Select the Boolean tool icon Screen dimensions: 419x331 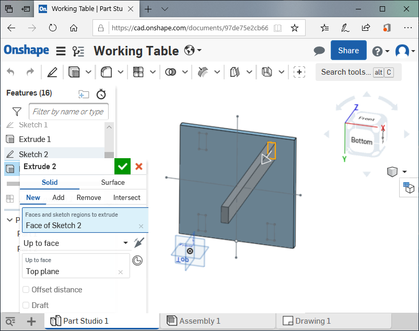(x=170, y=72)
